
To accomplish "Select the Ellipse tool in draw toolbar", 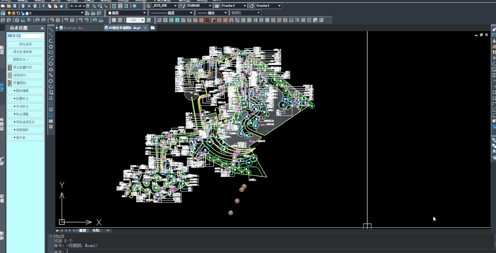I will tap(51, 81).
